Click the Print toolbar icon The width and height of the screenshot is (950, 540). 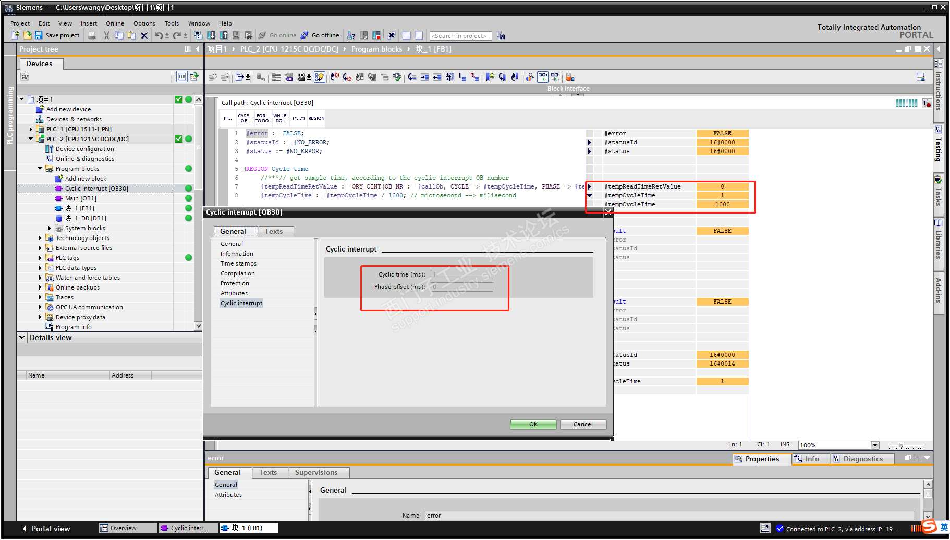[92, 35]
